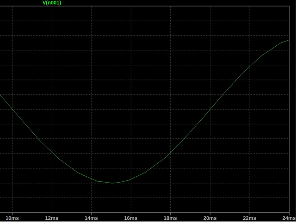The image size is (296, 222).
Task: Click the 10ms time axis label
Action: tap(12, 218)
